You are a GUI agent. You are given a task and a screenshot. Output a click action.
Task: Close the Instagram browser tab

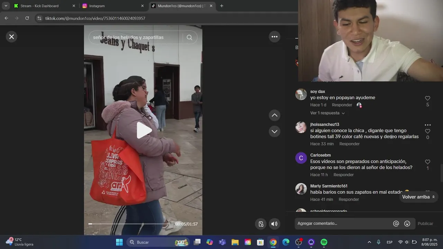pyautogui.click(x=142, y=6)
